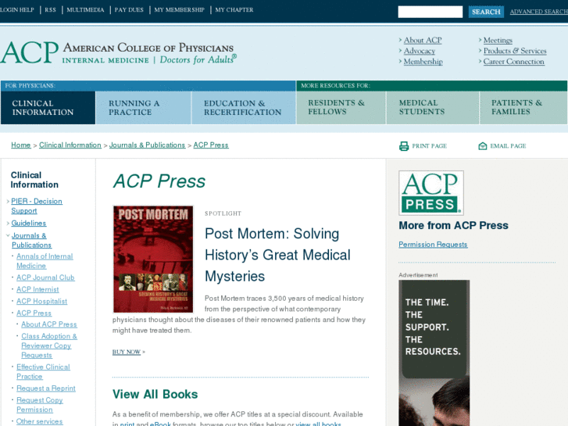
Task: Open Request a Reprint link
Action: coord(45,388)
